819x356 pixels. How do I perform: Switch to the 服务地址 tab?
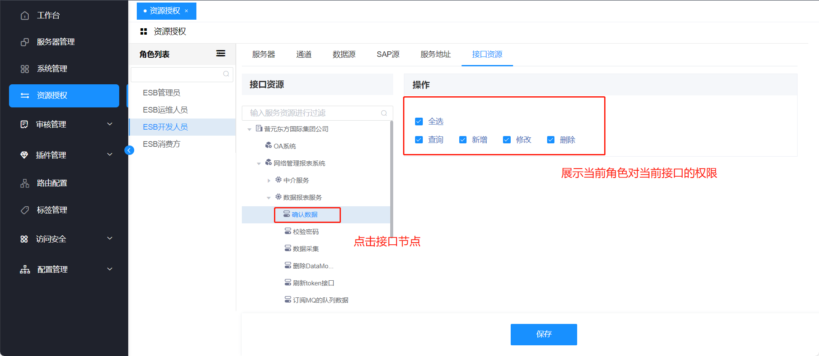point(436,54)
